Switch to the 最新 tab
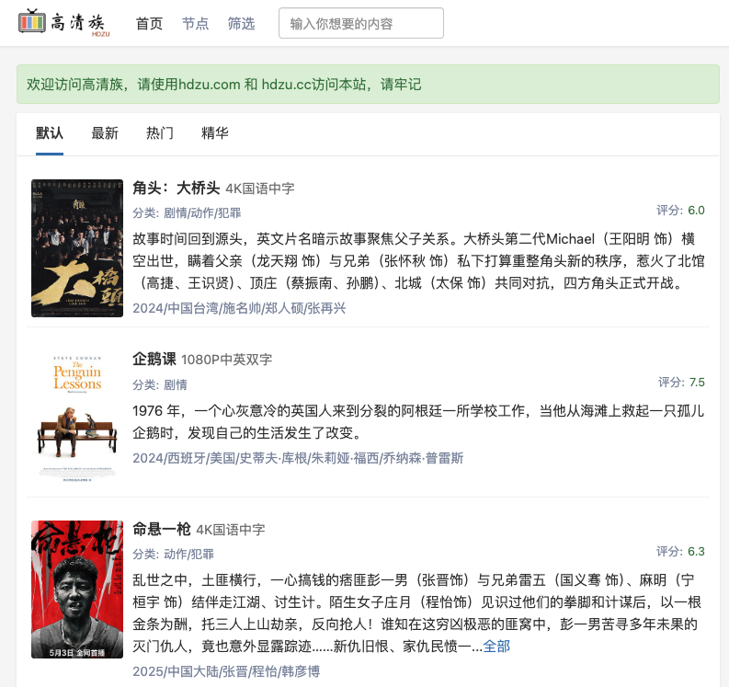Viewport: 729px width, 687px height. pyautogui.click(x=105, y=133)
